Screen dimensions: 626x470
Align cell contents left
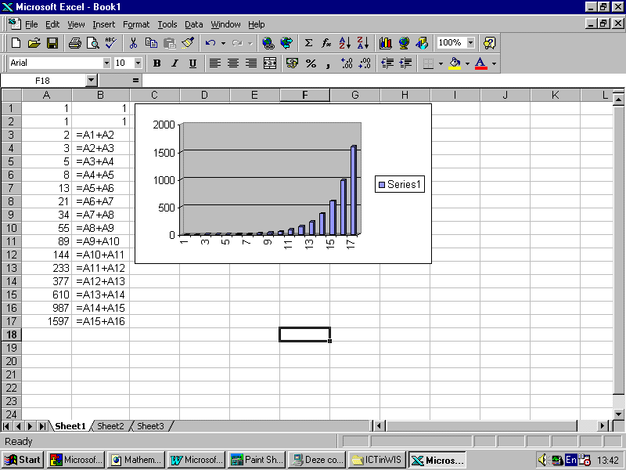[215, 63]
